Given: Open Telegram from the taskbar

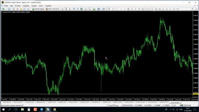Looking at the screenshot, I should [42, 109].
